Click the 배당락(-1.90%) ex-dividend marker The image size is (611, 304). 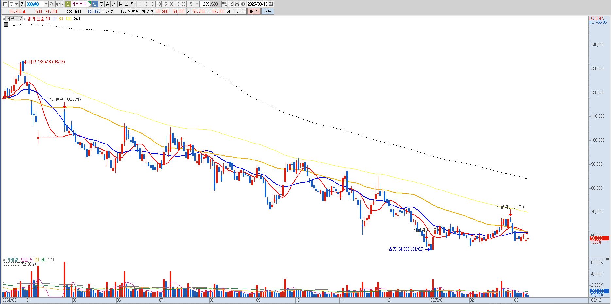(510, 207)
